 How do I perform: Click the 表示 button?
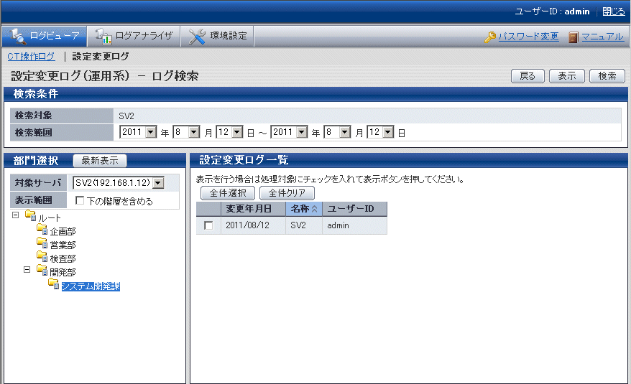566,76
